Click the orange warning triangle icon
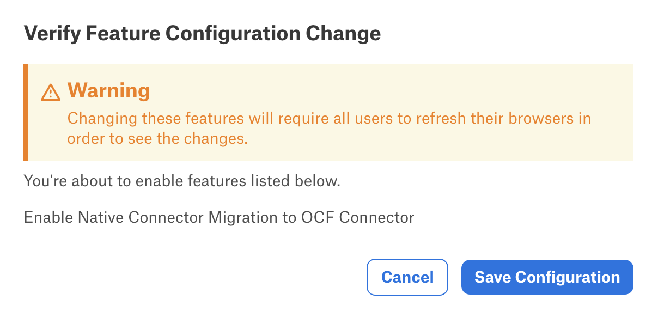The image size is (658, 312). click(x=51, y=93)
